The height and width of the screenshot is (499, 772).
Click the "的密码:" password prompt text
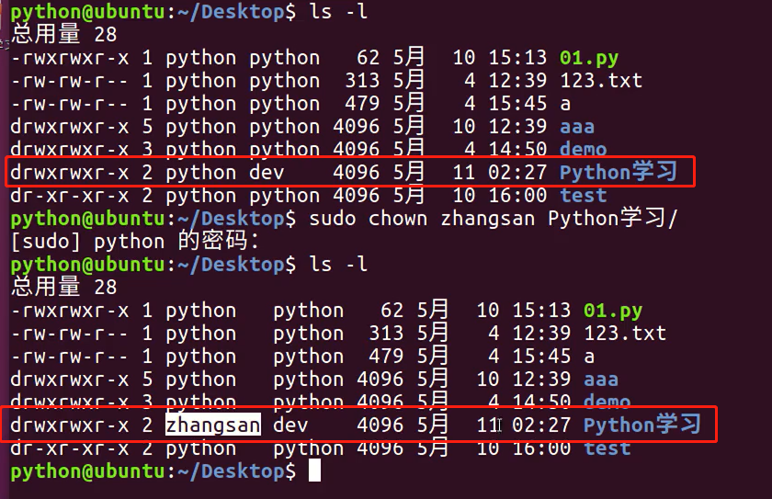[218, 241]
